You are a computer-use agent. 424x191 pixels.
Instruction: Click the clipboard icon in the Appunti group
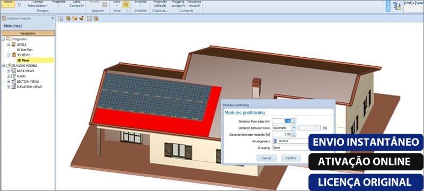point(104,4)
